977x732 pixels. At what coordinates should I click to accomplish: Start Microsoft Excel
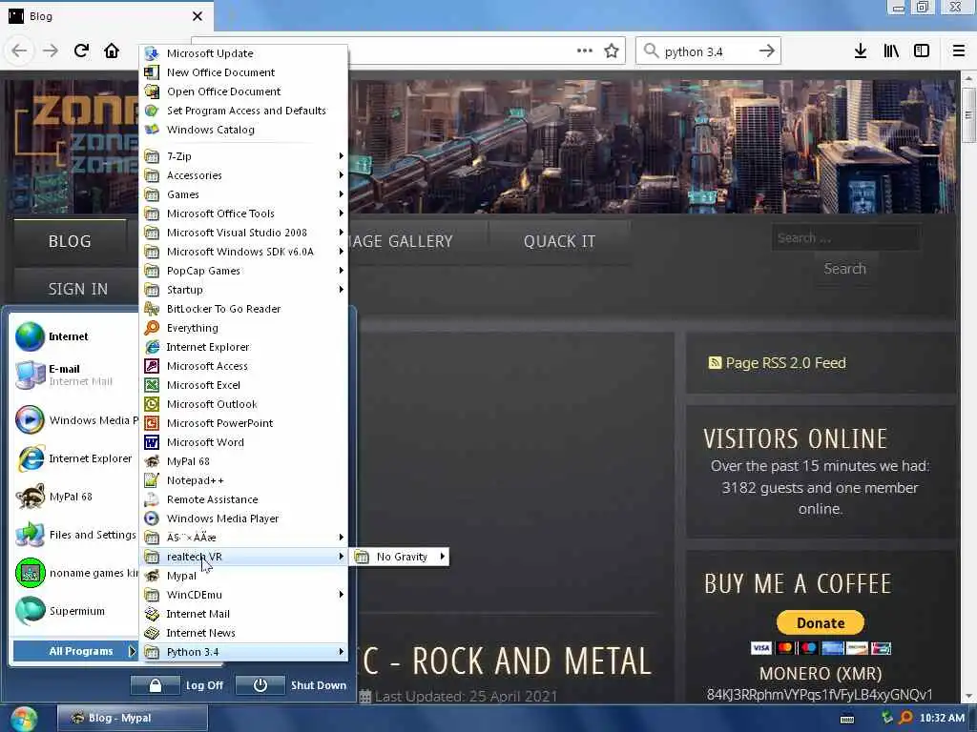coord(244,385)
